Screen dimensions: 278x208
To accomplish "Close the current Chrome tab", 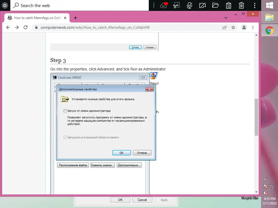I will [65, 18].
